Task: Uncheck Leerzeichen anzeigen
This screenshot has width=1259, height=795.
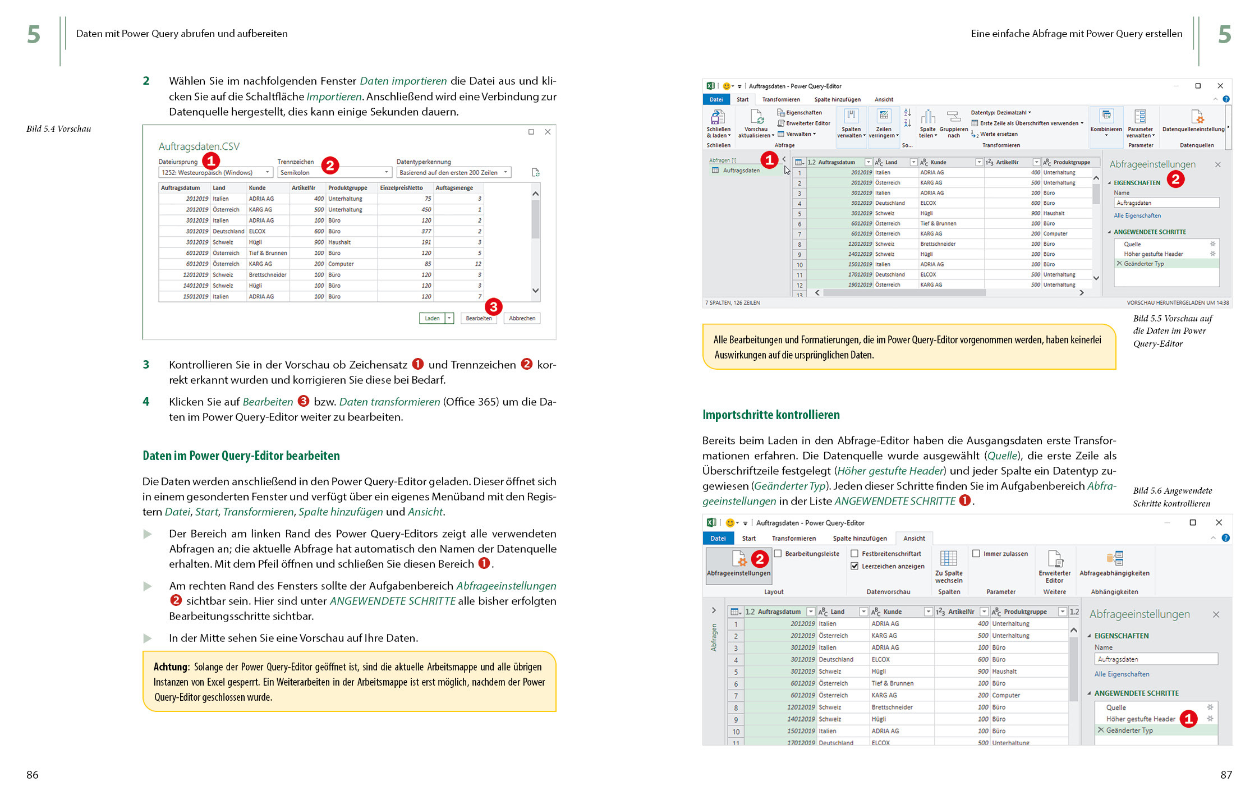Action: (x=854, y=566)
